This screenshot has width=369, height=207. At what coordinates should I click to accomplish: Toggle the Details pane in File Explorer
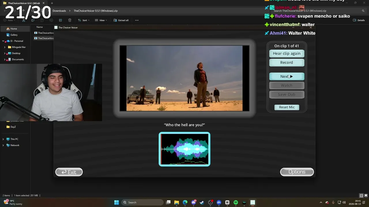coord(359,20)
